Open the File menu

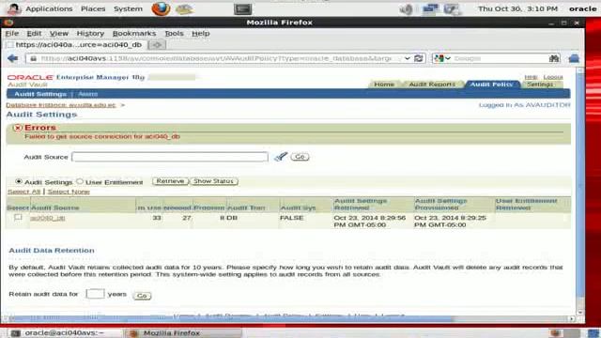tap(12, 34)
